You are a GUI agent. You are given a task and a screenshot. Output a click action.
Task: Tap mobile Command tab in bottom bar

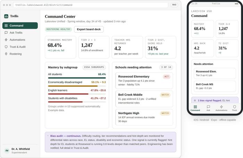[195, 108]
